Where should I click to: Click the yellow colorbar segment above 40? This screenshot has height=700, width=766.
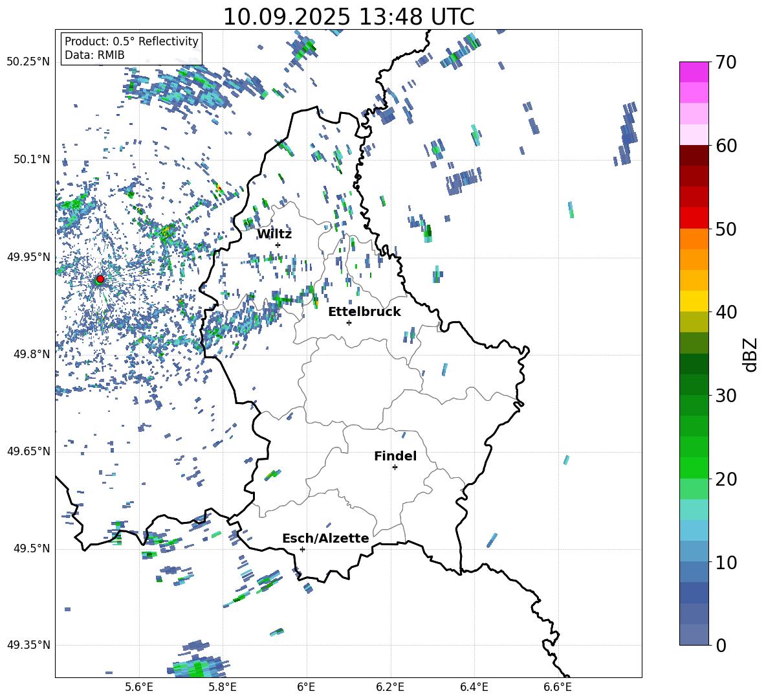tap(694, 301)
